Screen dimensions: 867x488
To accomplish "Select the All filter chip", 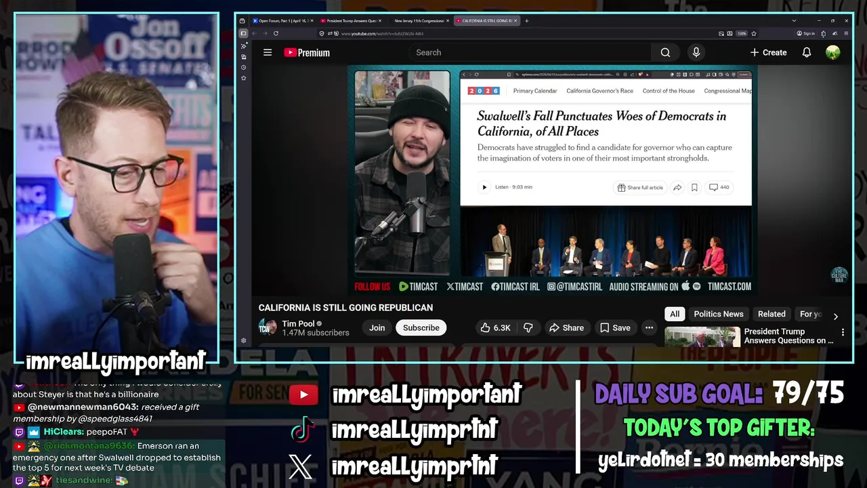I will click(675, 314).
